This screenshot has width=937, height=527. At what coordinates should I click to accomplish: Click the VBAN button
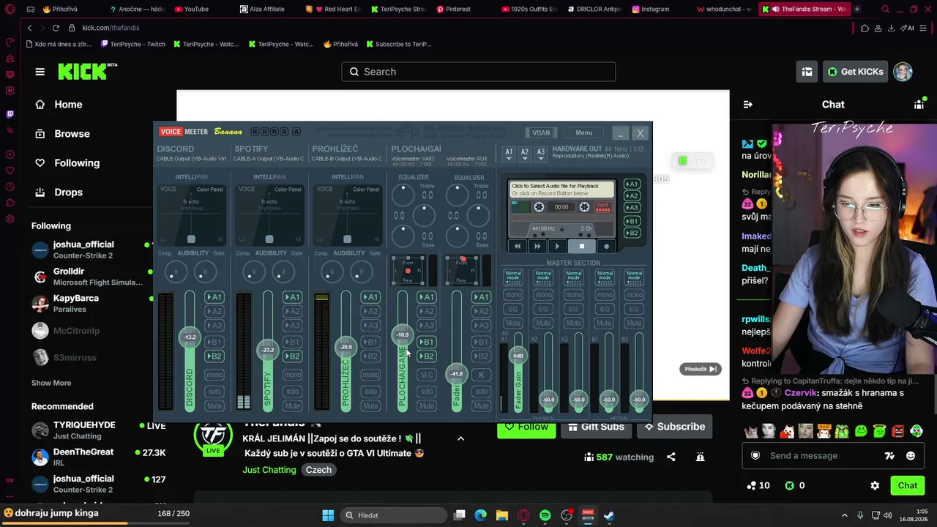[541, 132]
